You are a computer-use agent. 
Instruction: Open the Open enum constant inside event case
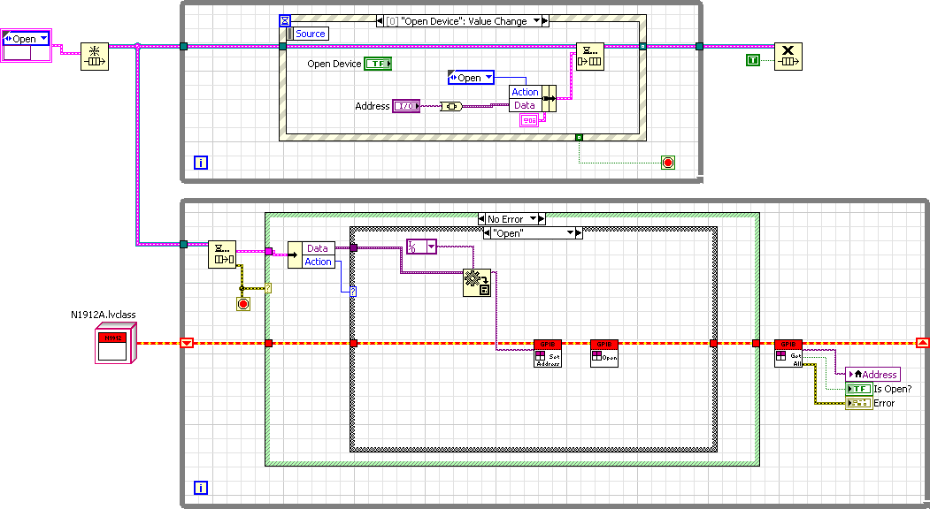(x=488, y=78)
